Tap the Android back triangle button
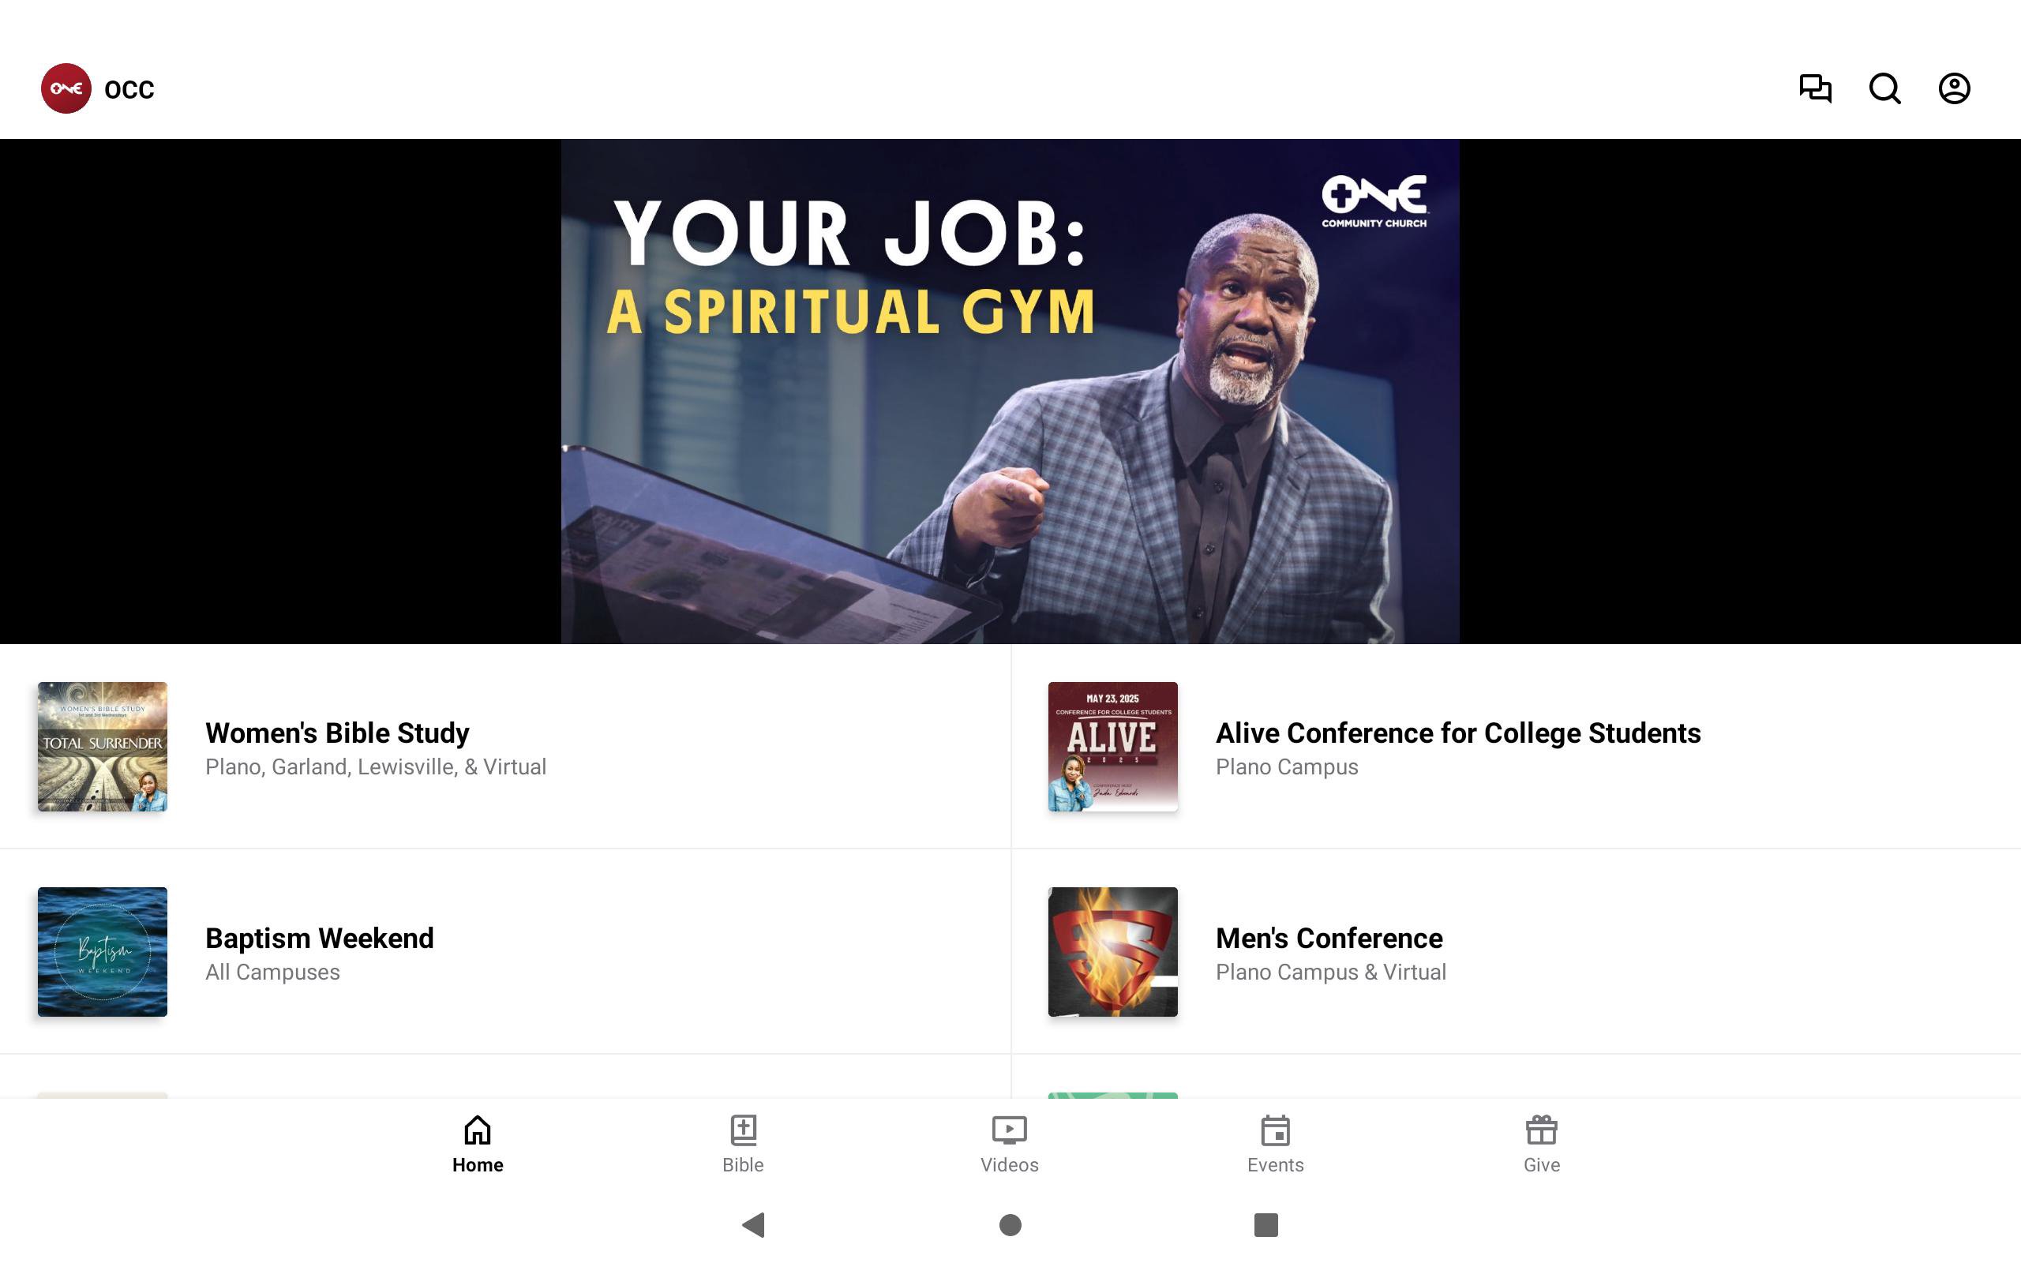Viewport: 2021px width, 1263px height. tap(753, 1224)
